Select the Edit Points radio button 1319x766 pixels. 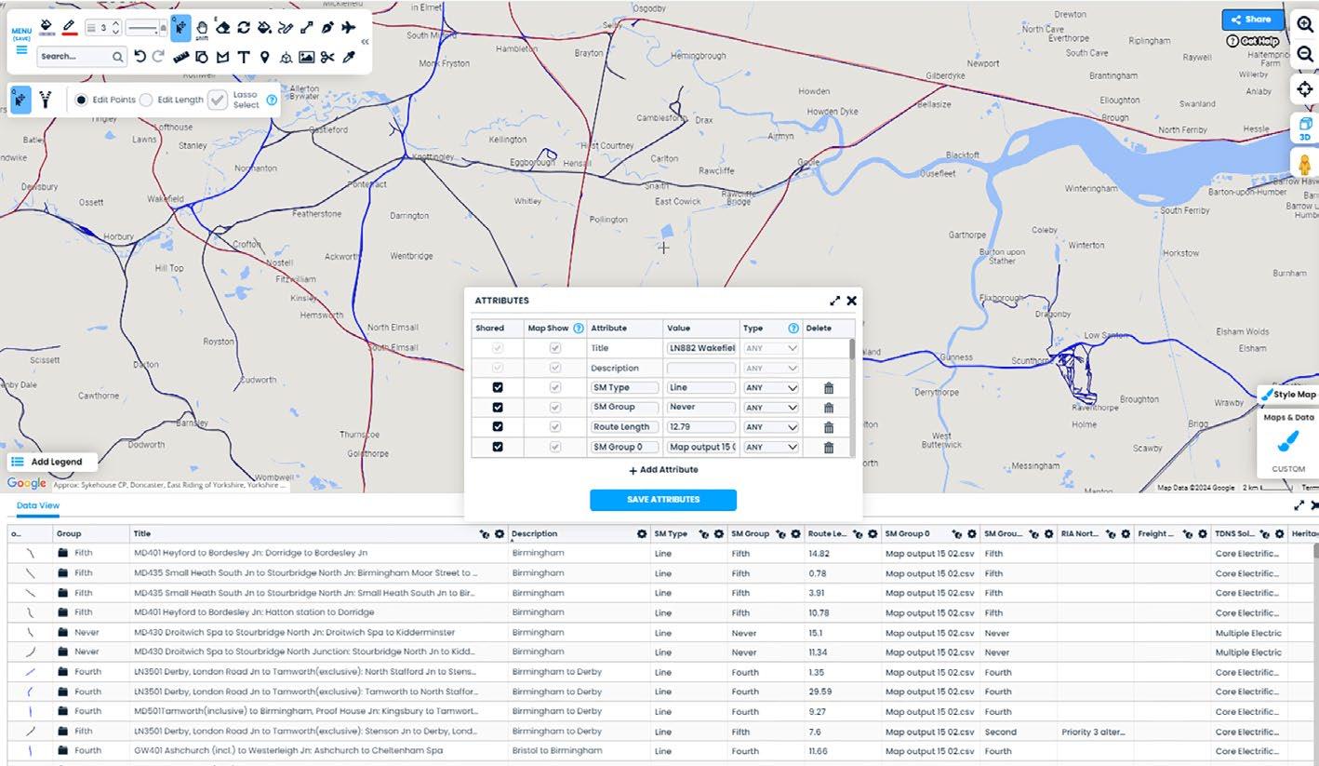pyautogui.click(x=81, y=100)
